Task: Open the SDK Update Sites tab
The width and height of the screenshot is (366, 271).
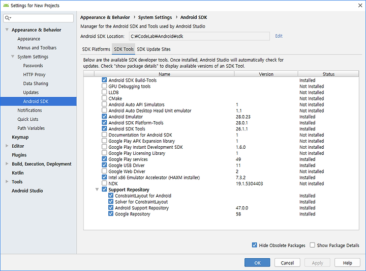Action: (x=154, y=49)
